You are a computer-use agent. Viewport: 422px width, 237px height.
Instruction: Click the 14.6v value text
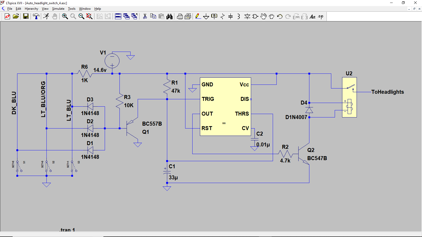(x=100, y=70)
